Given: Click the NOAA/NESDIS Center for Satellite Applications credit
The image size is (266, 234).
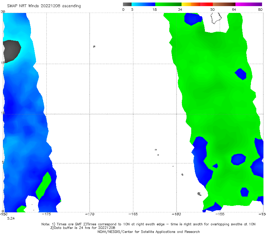Looking at the screenshot, I should pyautogui.click(x=148, y=232).
